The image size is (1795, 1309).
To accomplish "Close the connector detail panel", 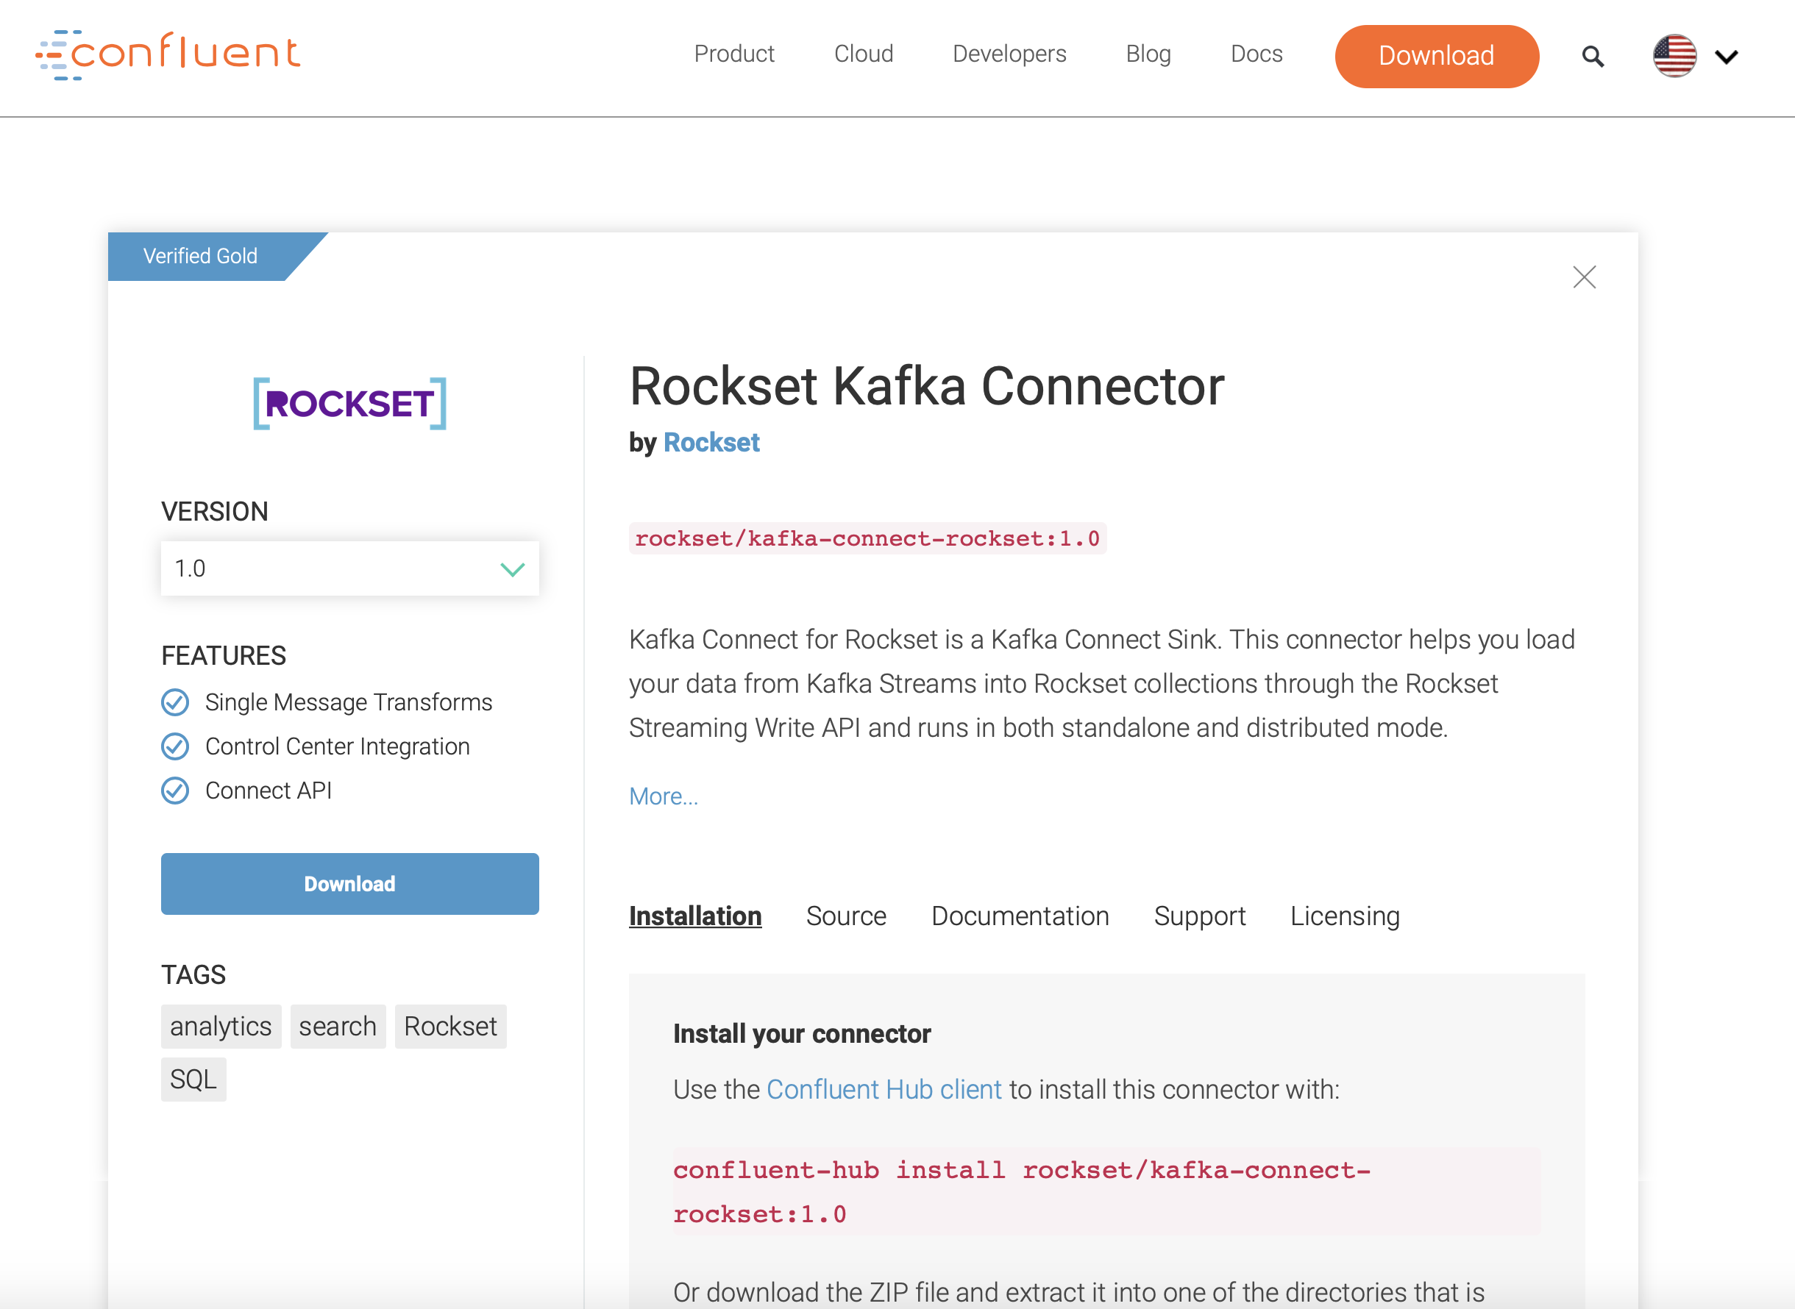I will click(x=1583, y=277).
